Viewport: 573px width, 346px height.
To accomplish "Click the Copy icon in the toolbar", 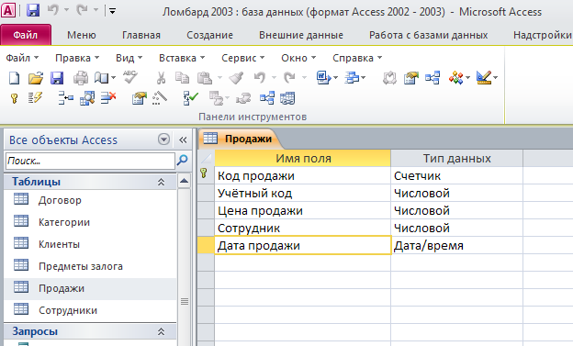I will [182, 78].
